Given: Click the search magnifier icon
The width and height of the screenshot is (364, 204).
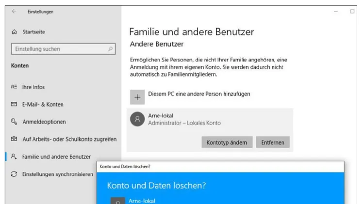Looking at the screenshot, I should 110,49.
